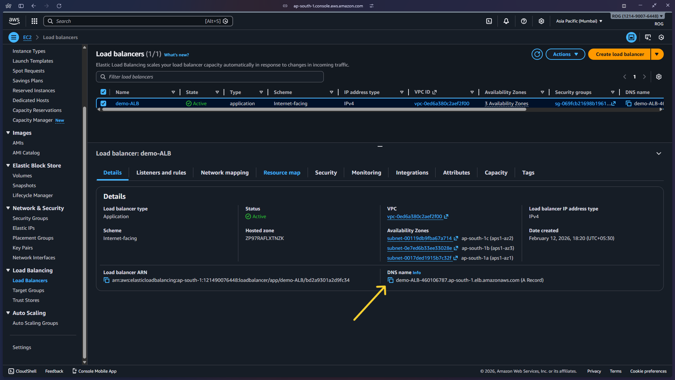The height and width of the screenshot is (380, 675).
Task: Open the Asia Pacific (Mumbai) region selector
Action: [x=578, y=21]
